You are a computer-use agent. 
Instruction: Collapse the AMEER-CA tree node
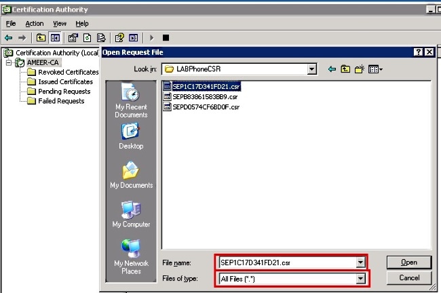tap(9, 62)
